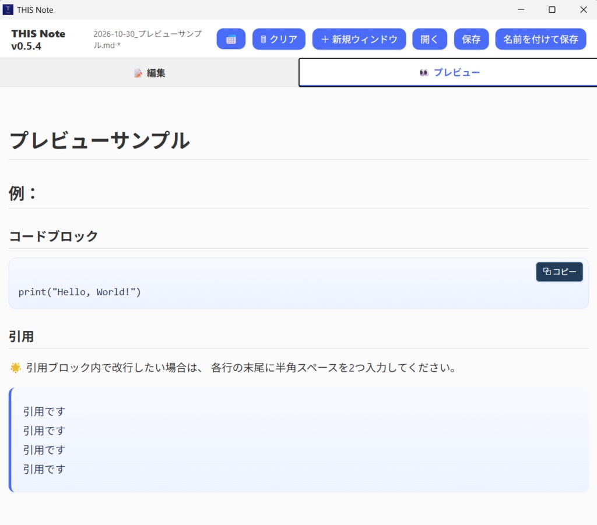Click the 例： heading
The width and height of the screenshot is (597, 525).
pyautogui.click(x=22, y=193)
